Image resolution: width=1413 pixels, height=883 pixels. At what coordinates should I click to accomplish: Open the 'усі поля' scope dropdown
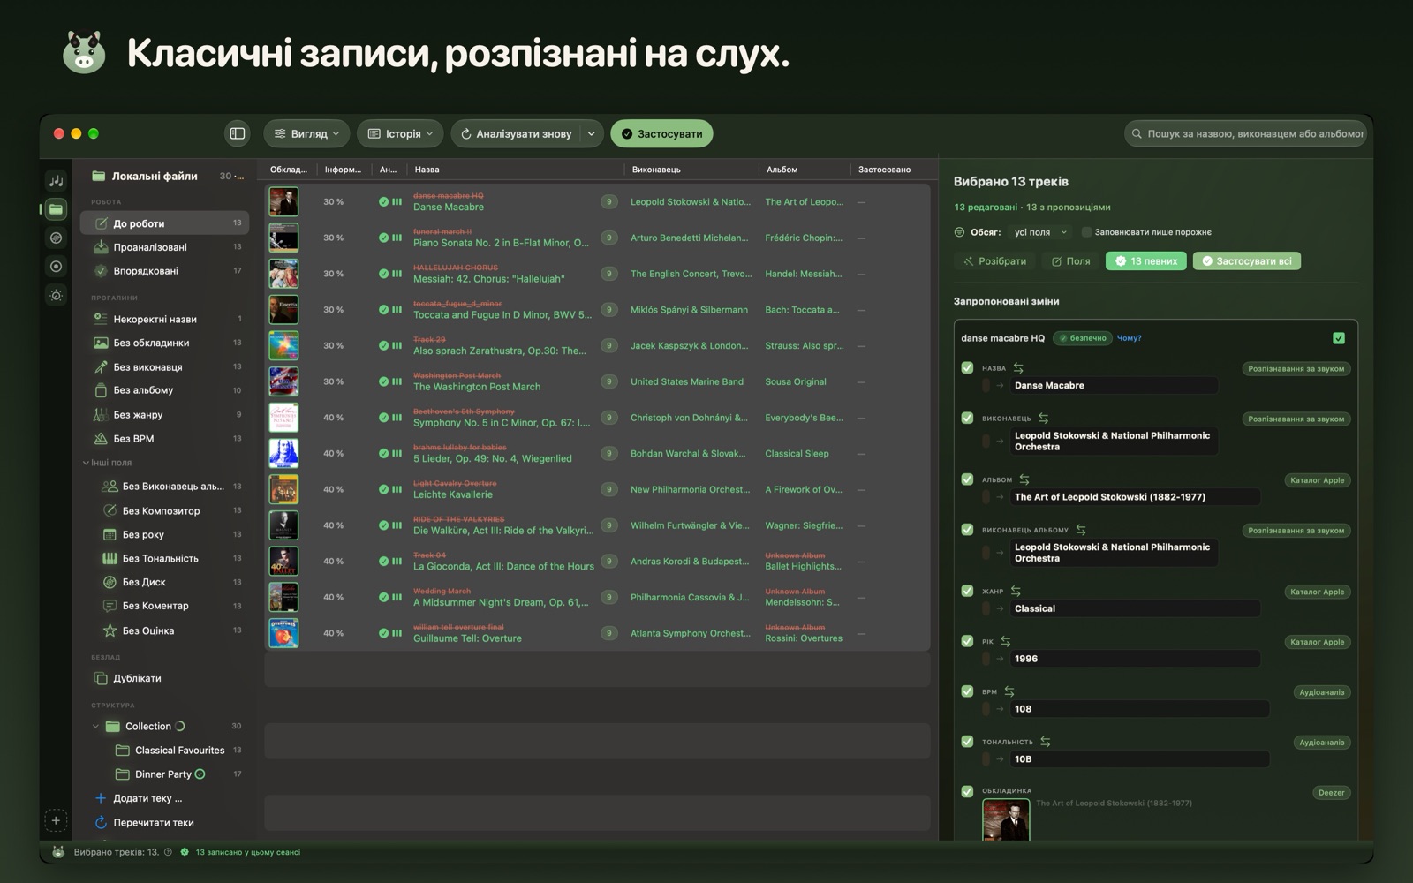point(1039,232)
